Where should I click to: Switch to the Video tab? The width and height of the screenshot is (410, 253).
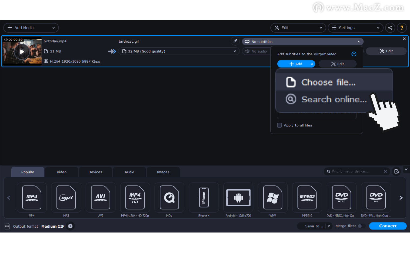(x=62, y=172)
